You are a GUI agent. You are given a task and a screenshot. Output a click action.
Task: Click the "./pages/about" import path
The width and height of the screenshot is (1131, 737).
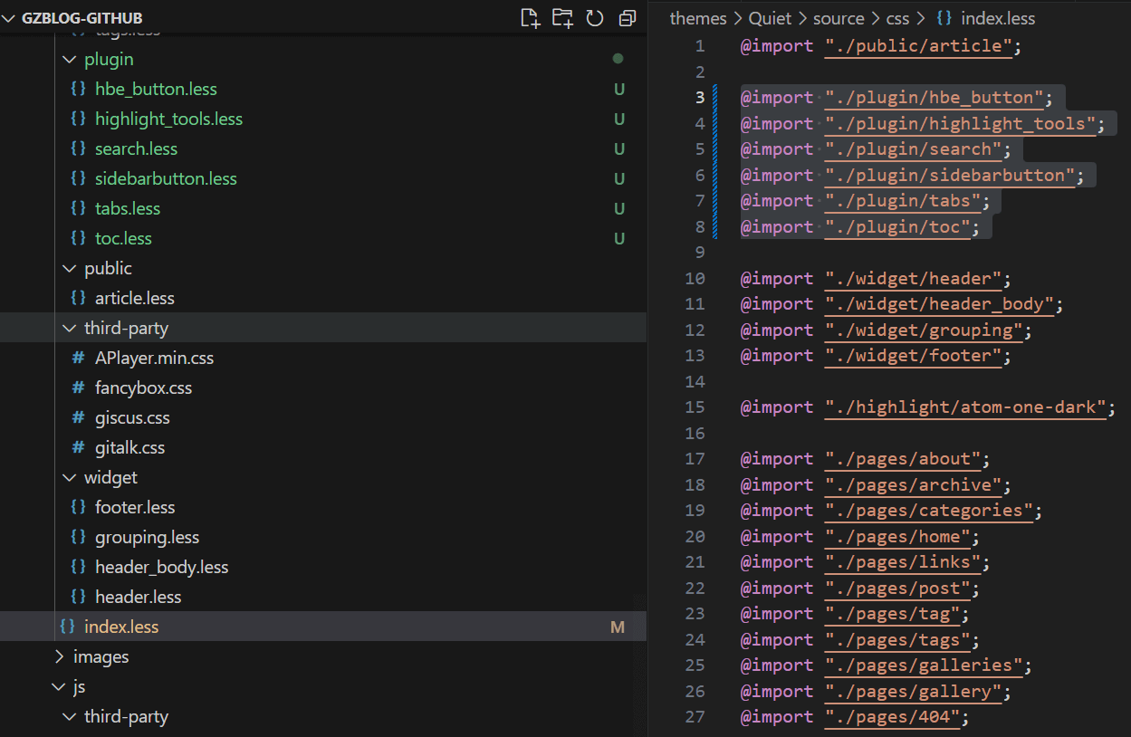(x=903, y=458)
